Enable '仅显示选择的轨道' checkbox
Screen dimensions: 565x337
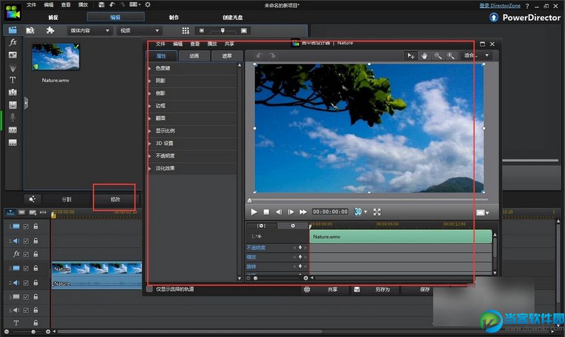149,289
